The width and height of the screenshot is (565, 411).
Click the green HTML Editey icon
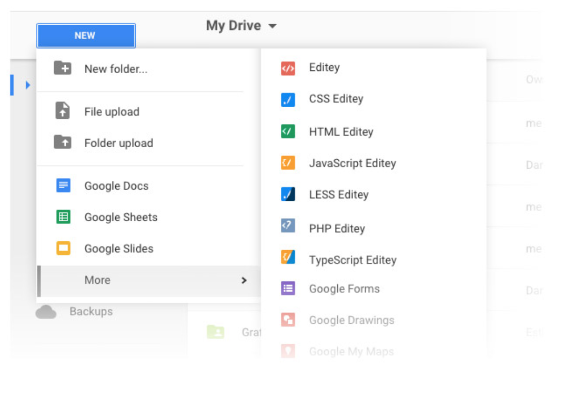pos(288,131)
